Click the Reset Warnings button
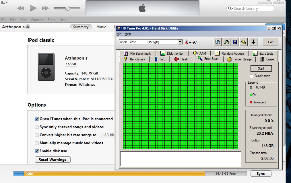This screenshot has width=291, height=183. (x=52, y=160)
